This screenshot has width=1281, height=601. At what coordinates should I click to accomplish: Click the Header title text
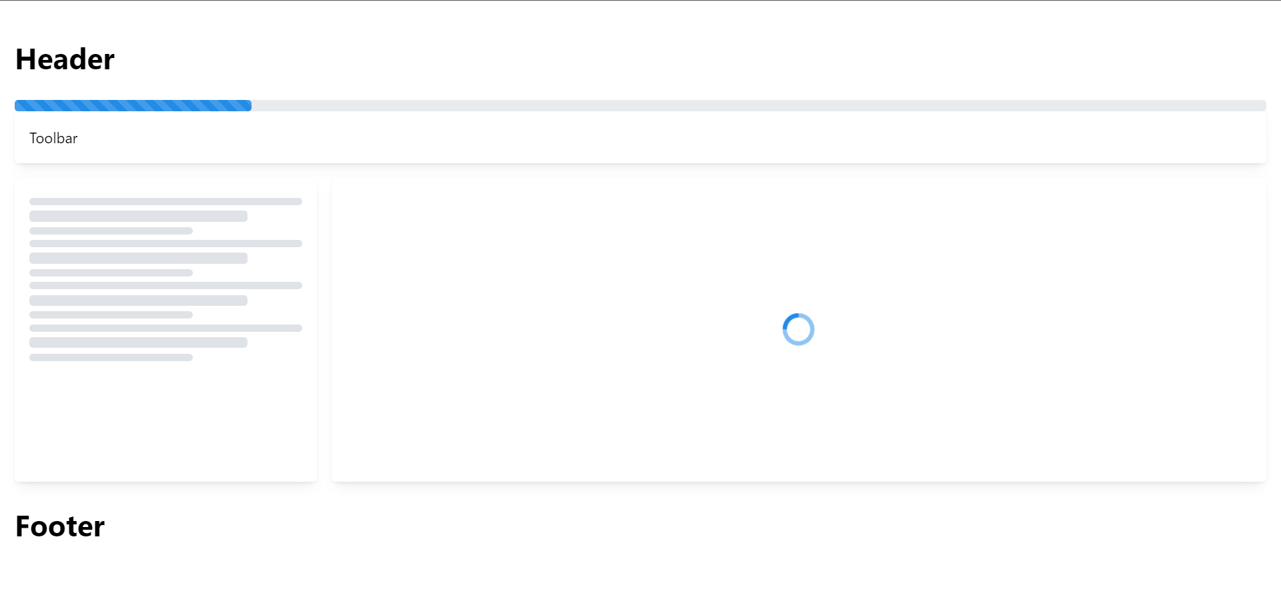point(65,59)
